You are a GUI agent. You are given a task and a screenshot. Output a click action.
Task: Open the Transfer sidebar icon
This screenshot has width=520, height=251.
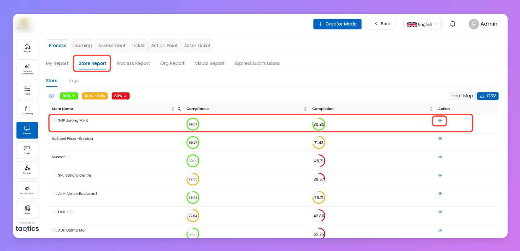pos(27,170)
